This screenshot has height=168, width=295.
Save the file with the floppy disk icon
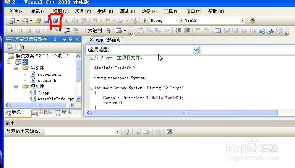coord(47,21)
